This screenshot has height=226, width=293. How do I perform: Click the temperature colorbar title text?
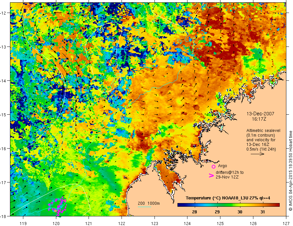click(x=228, y=198)
